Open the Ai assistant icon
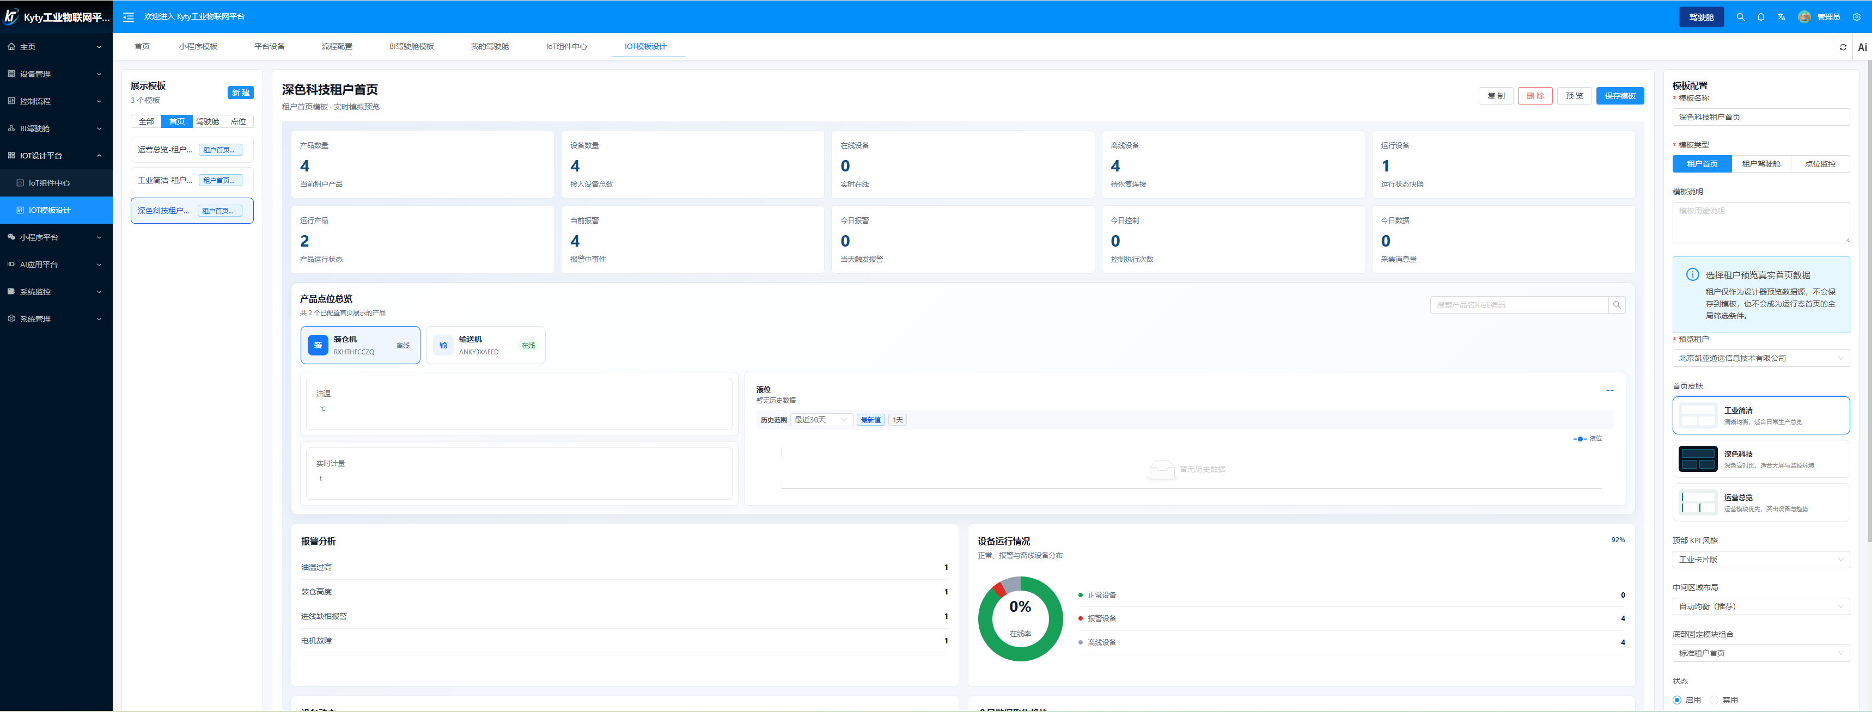 coord(1862,47)
